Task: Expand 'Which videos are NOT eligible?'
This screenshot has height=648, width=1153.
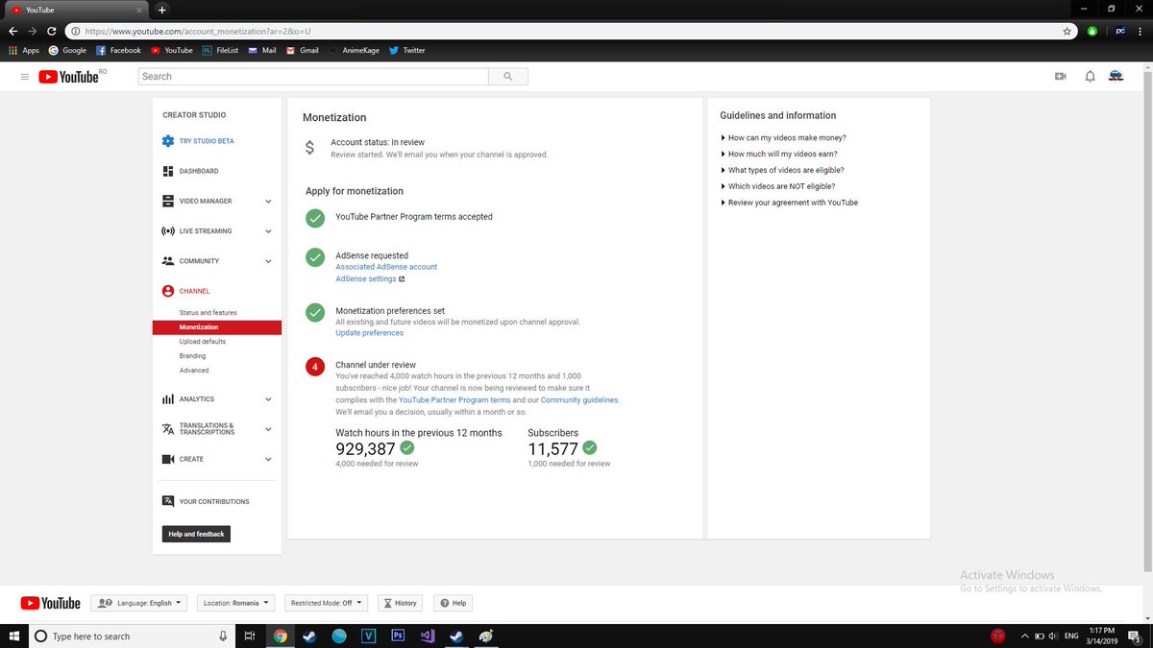Action: coord(777,186)
